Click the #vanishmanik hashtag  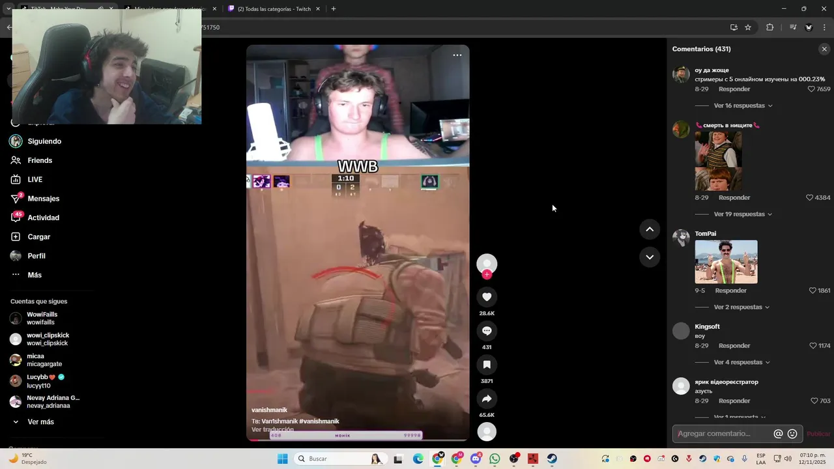pyautogui.click(x=319, y=421)
